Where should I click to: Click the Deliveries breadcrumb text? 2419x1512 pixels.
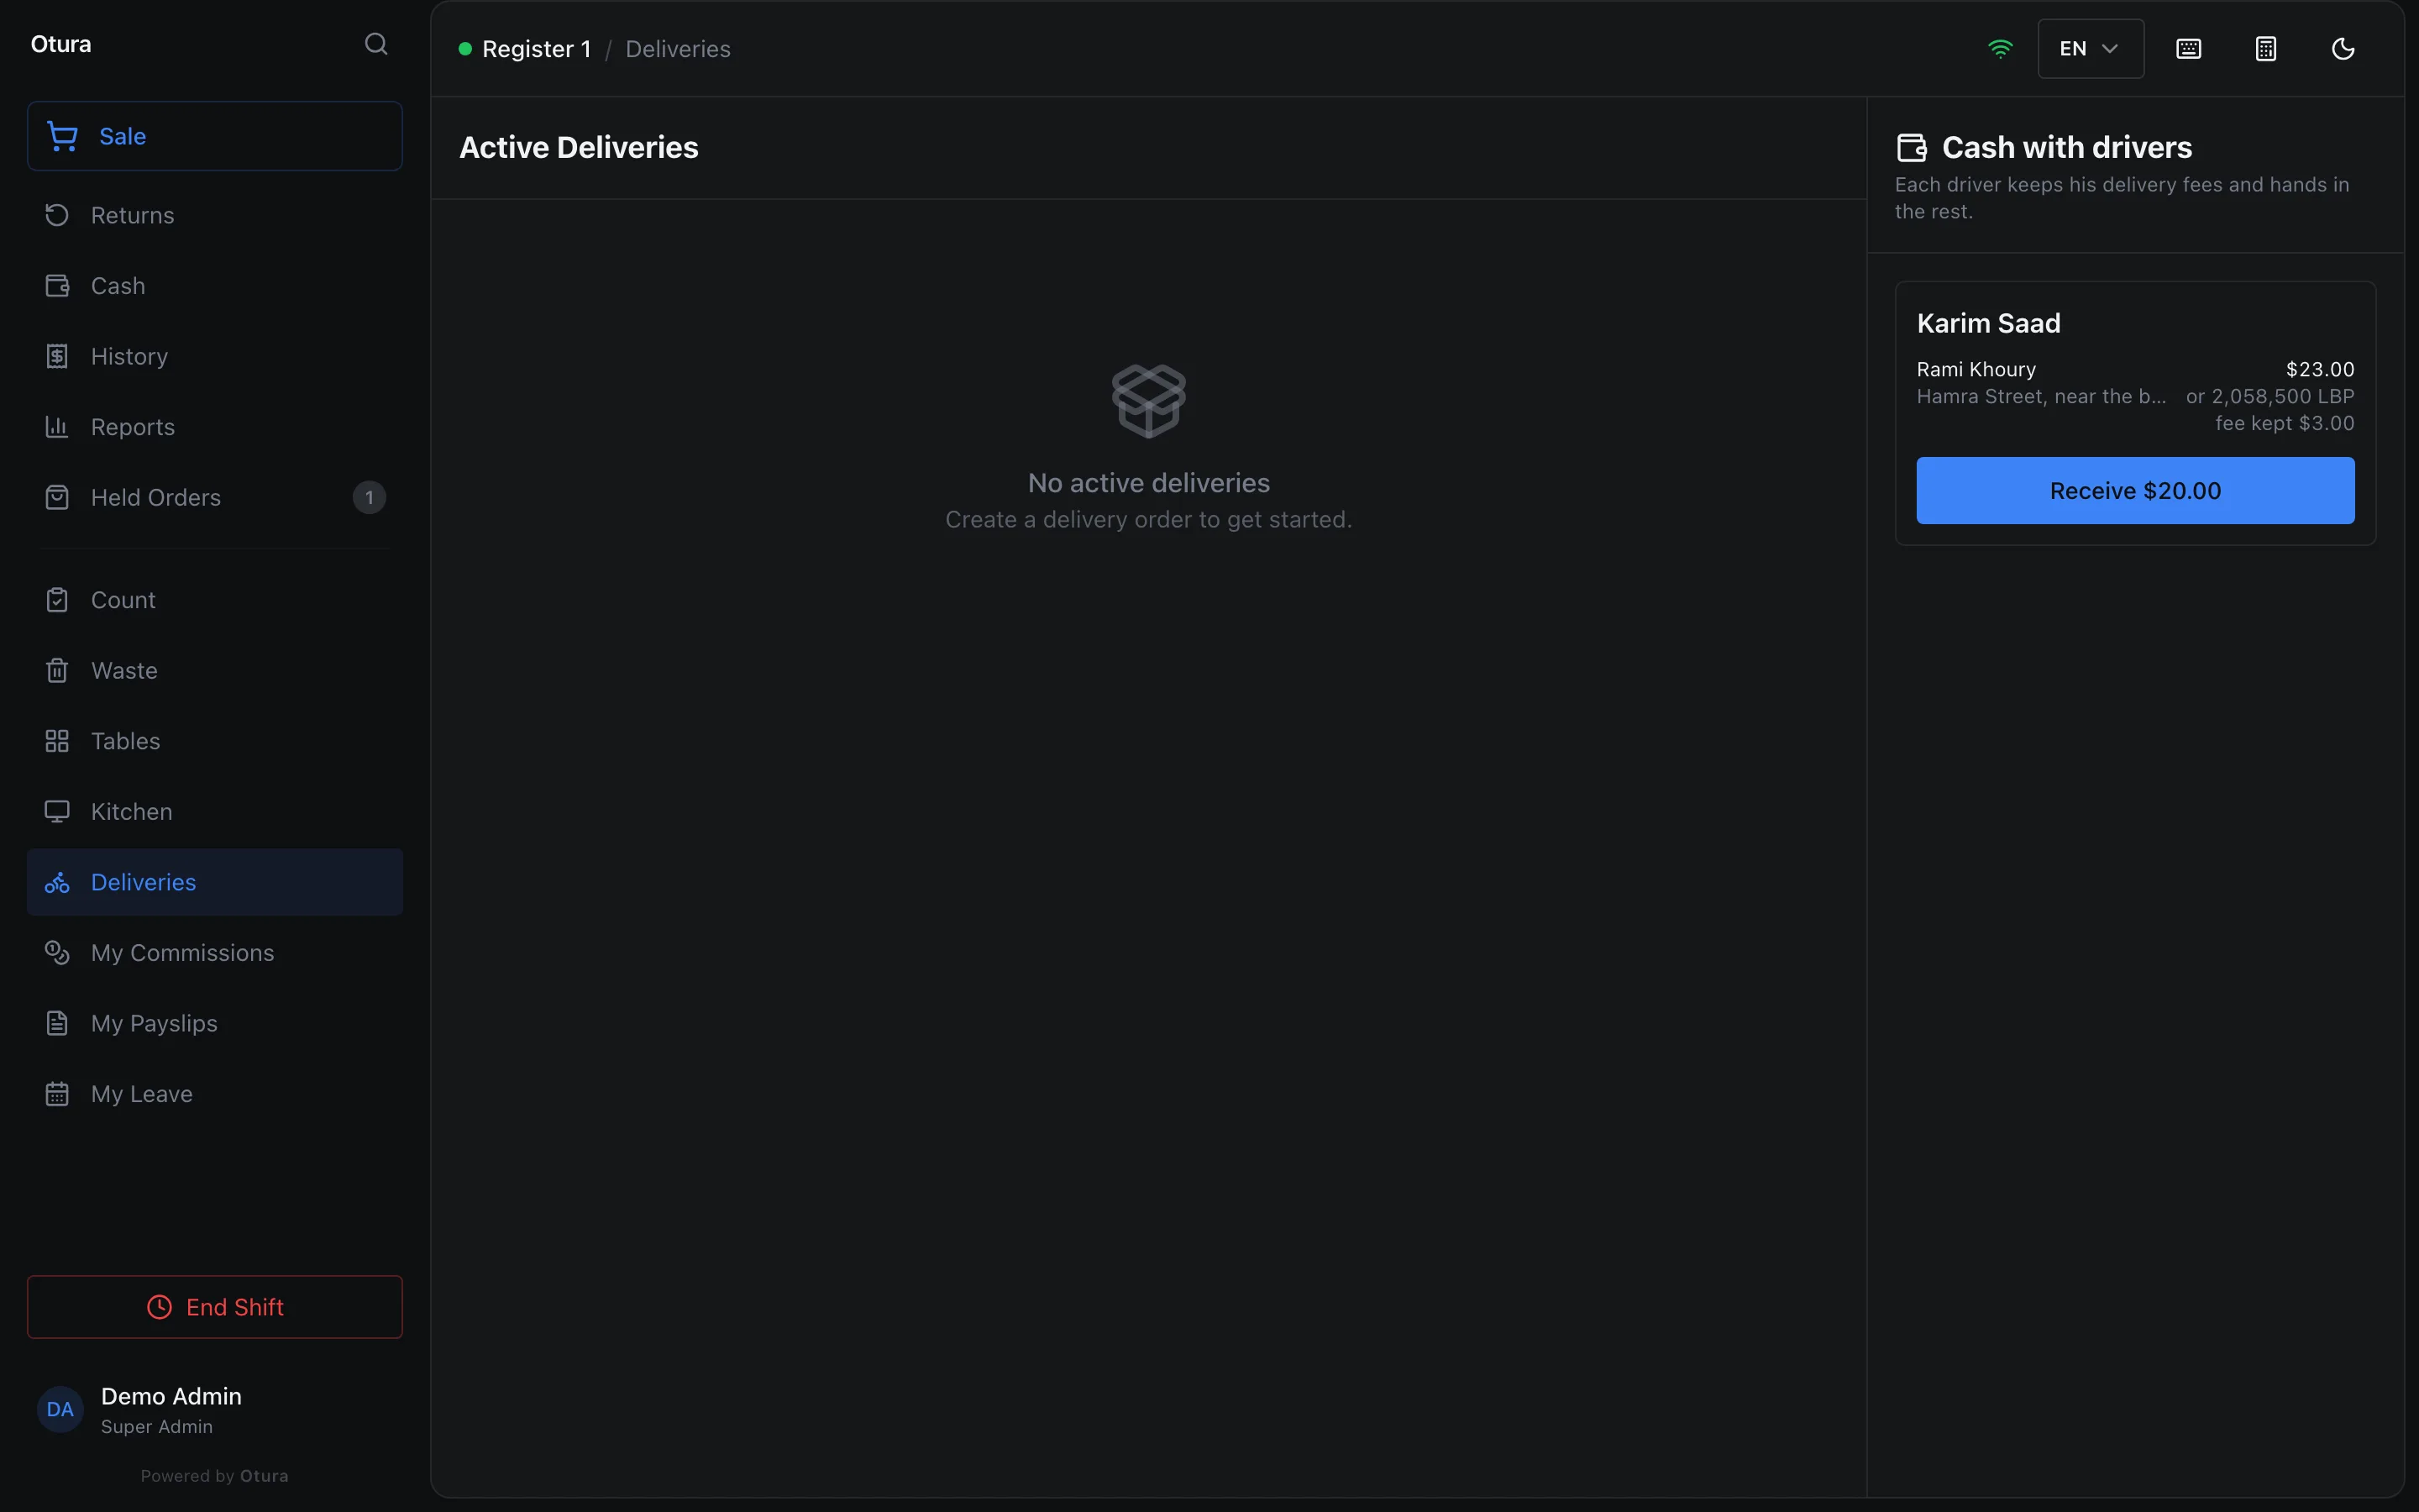[678, 49]
